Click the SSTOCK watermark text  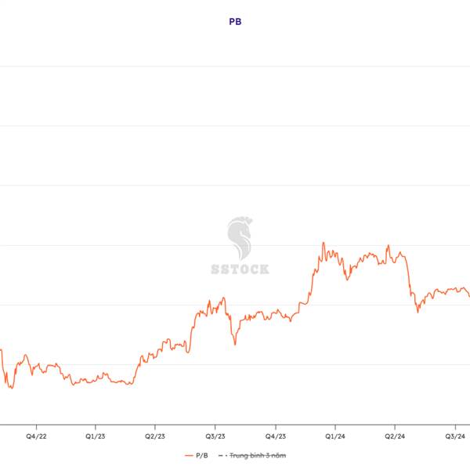[240, 269]
